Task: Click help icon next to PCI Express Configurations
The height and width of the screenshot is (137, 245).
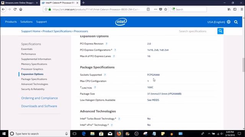Action: click(x=115, y=50)
